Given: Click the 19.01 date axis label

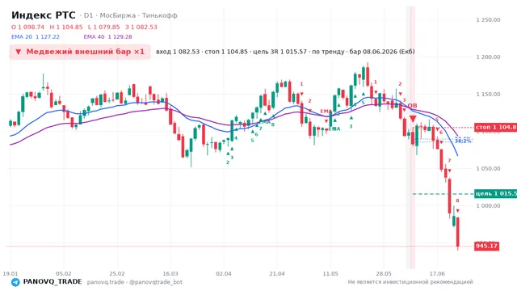Looking at the screenshot, I should pos(11,274).
